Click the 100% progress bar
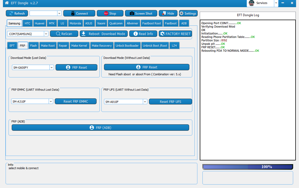Screen dimensions: 299x188 248,167
